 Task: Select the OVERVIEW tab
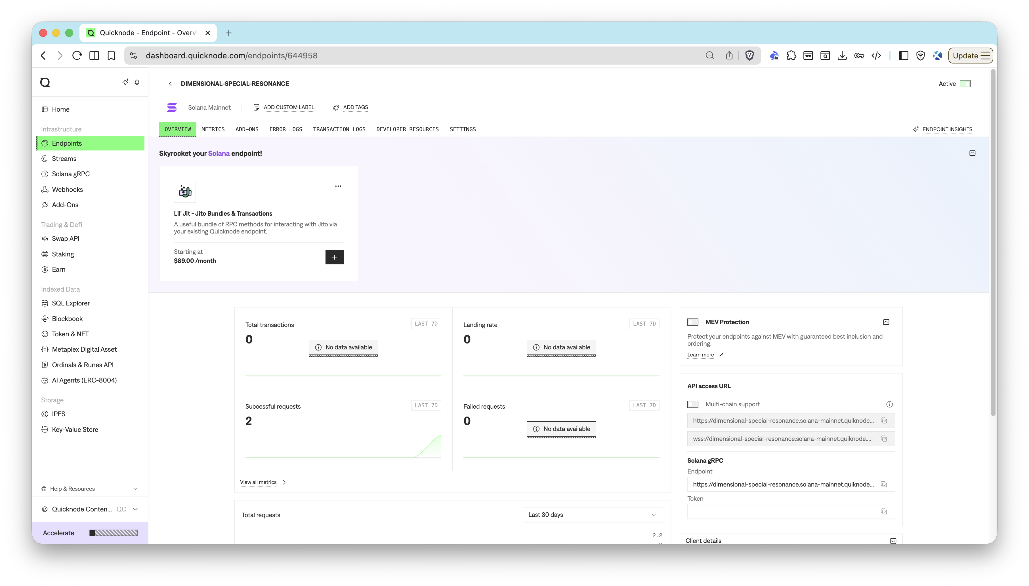coord(177,129)
